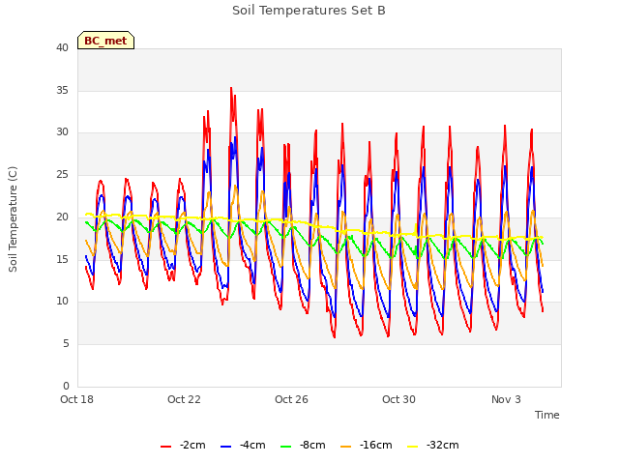619x464 pixels.
Task: Click the Oct 18 x-axis tick label
Action: (x=76, y=399)
